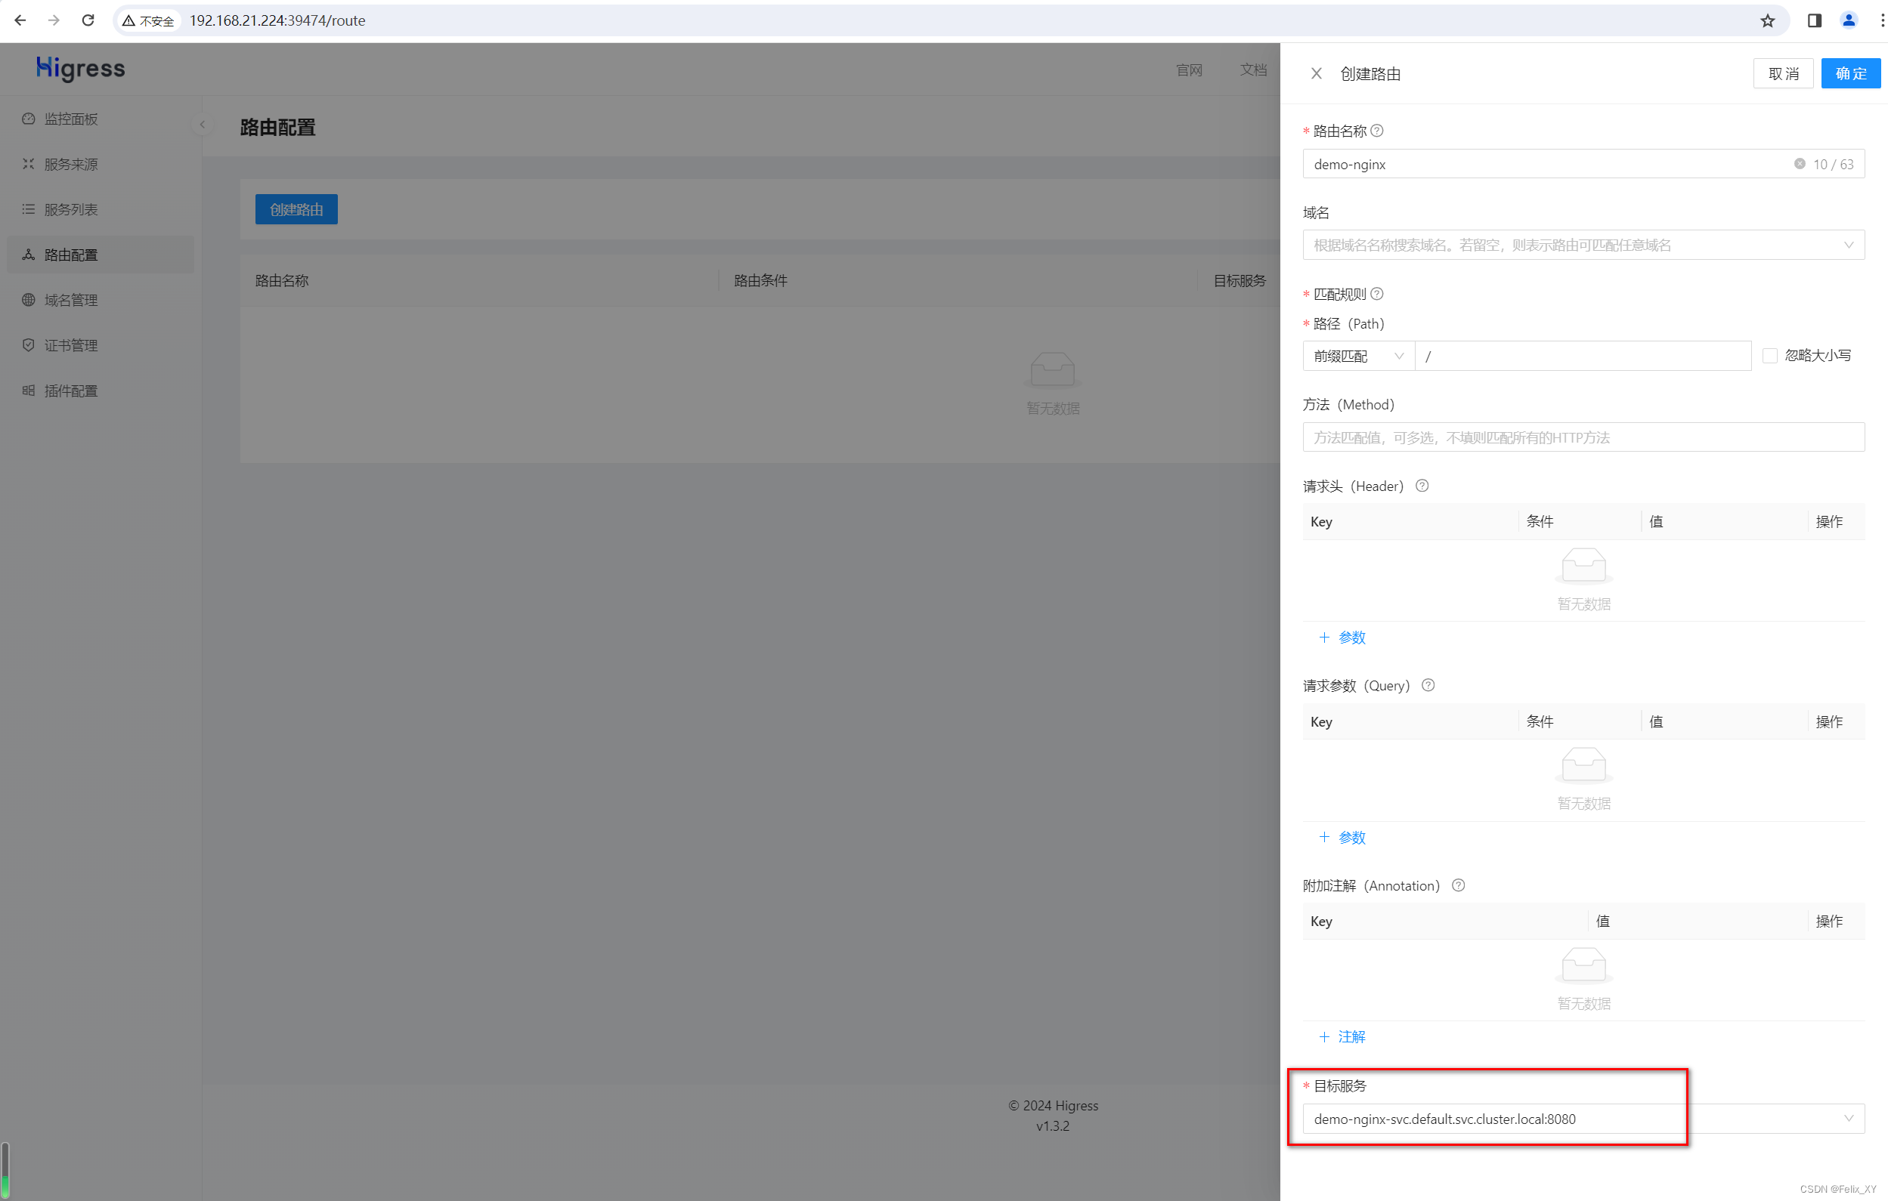Open the 前缀匹配 path match type dropdown
The height and width of the screenshot is (1201, 1888).
1359,356
